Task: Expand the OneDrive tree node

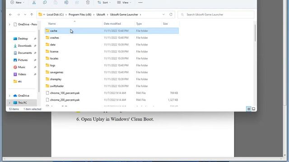Action: coord(9,96)
